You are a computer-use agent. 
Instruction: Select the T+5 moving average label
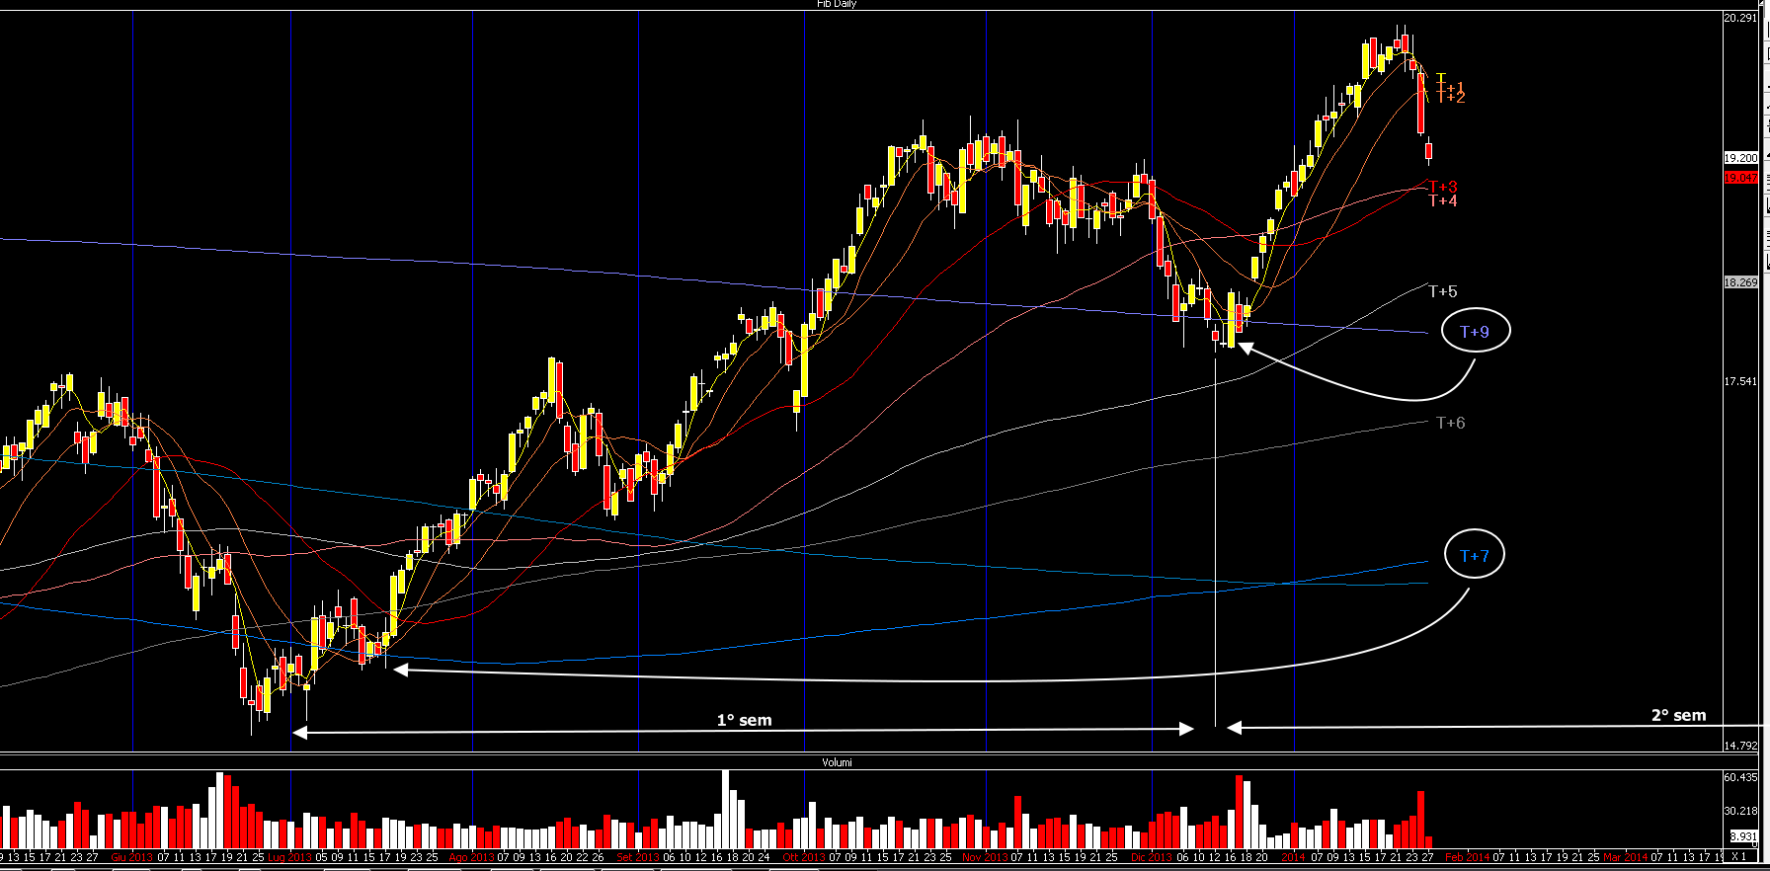point(1443,291)
